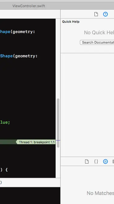Open the Code Snippet library braces icon
Screen dimensions: 114x204
click(x=96, y=161)
